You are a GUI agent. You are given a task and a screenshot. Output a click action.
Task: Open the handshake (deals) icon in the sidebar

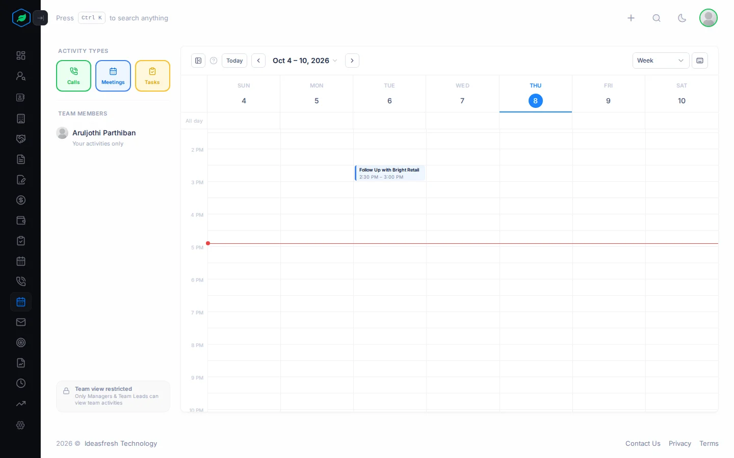[21, 139]
